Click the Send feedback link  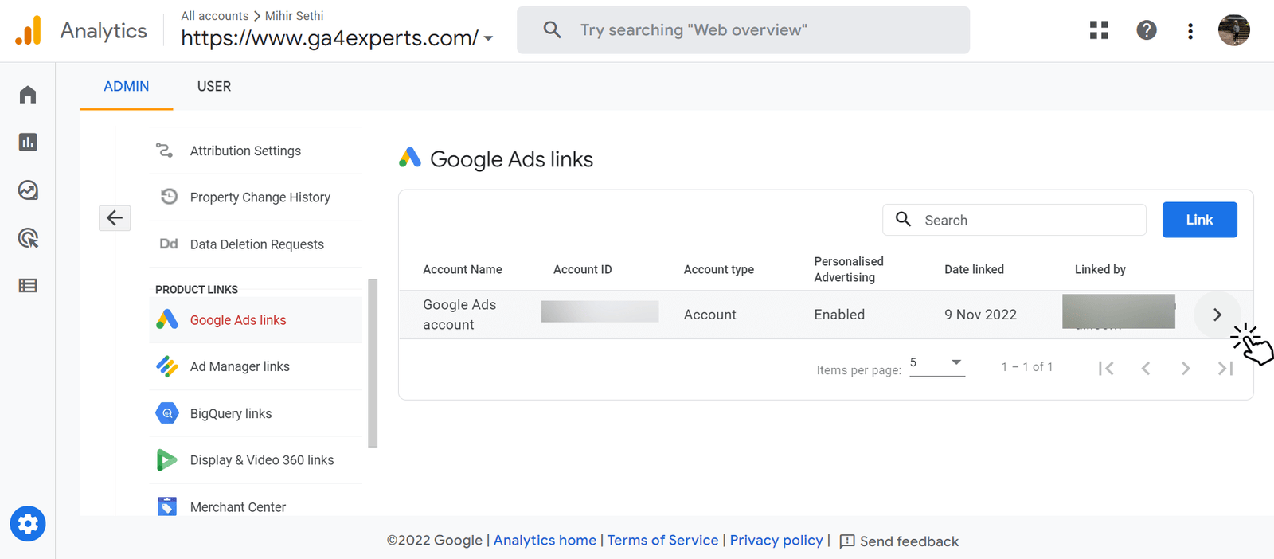click(x=909, y=541)
